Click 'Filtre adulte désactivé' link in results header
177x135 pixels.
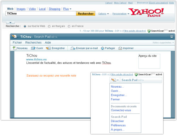135,31
